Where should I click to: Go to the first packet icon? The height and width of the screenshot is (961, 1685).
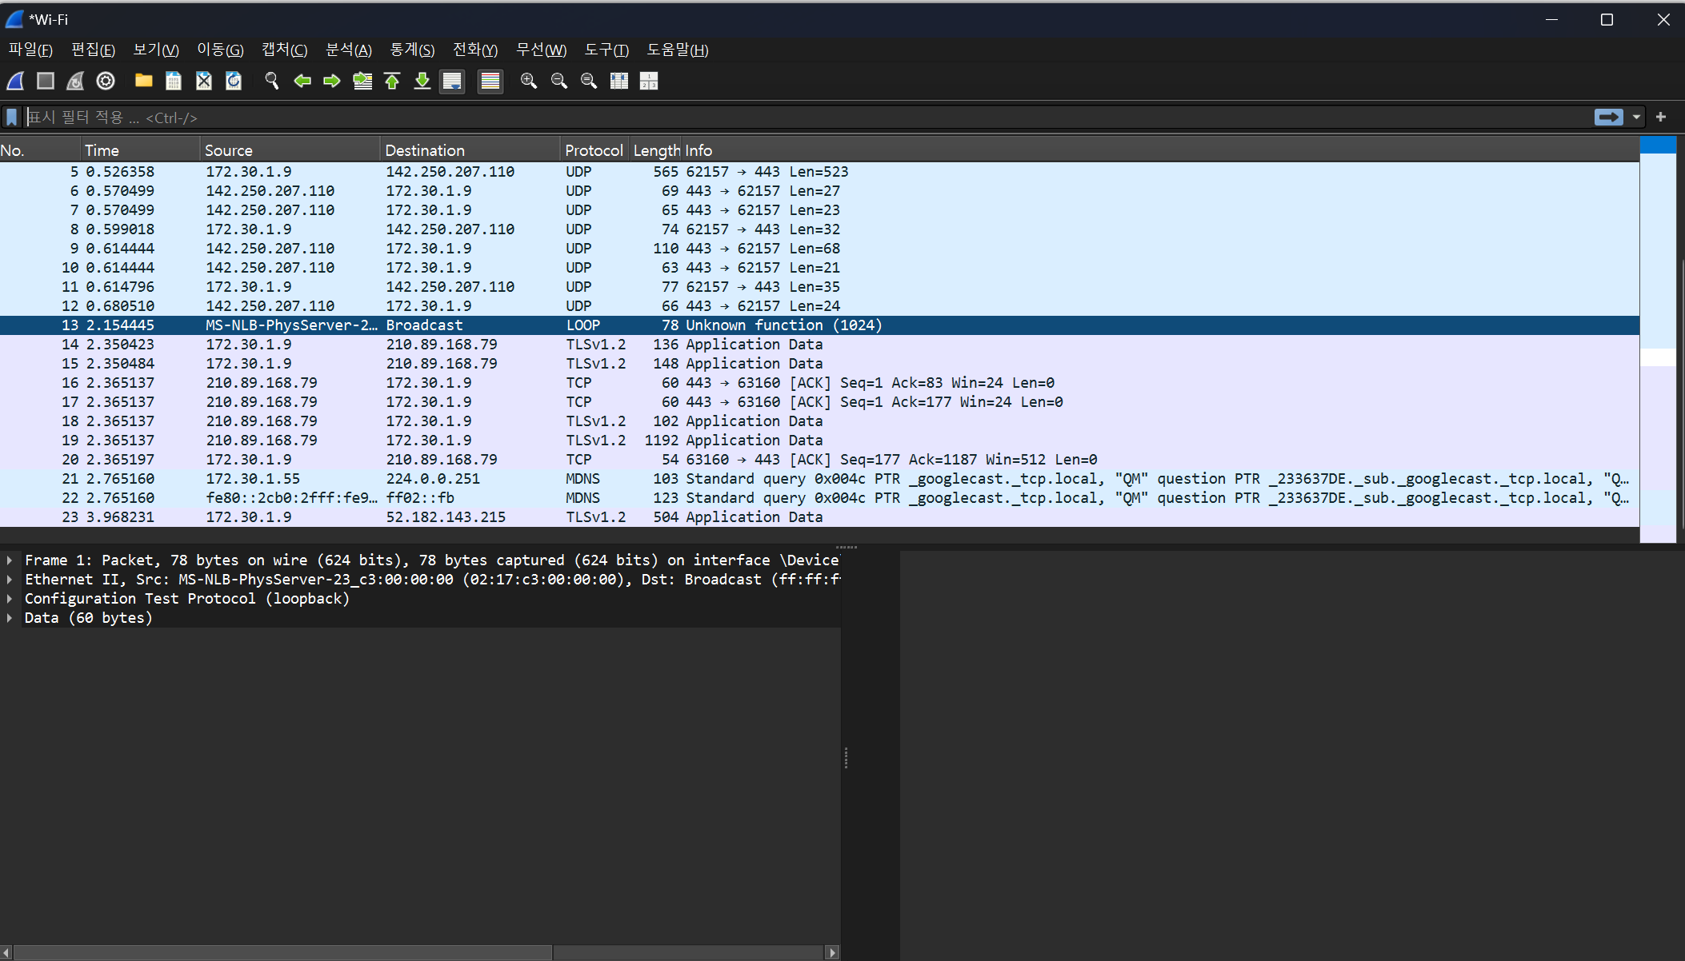tap(392, 81)
